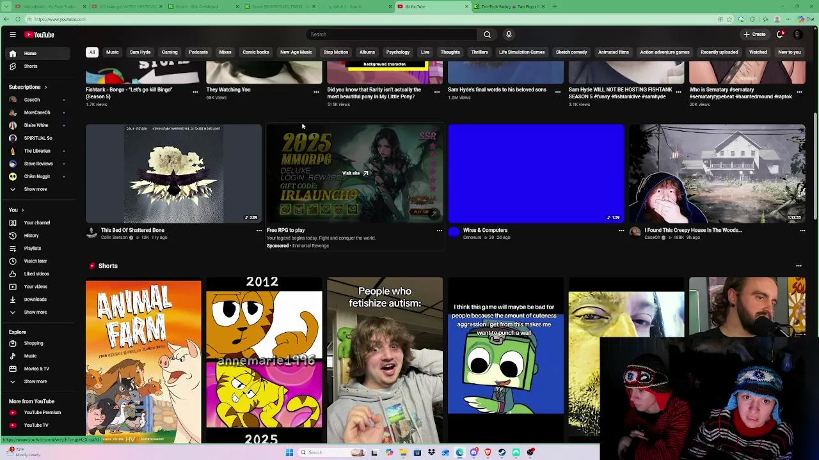
Task: Open Steam from the taskbar
Action: 502,452
